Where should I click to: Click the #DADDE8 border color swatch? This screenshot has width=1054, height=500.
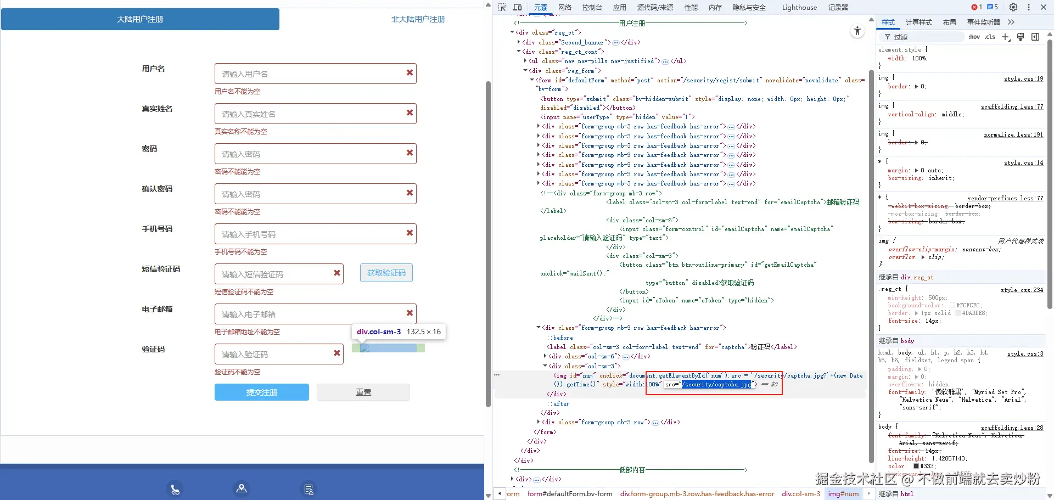[x=958, y=313]
